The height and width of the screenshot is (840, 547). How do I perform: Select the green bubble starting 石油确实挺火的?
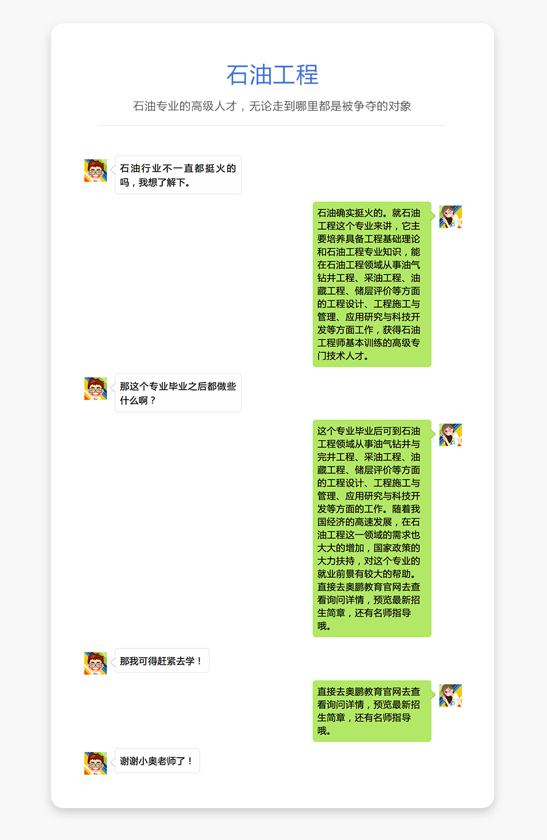pos(372,284)
